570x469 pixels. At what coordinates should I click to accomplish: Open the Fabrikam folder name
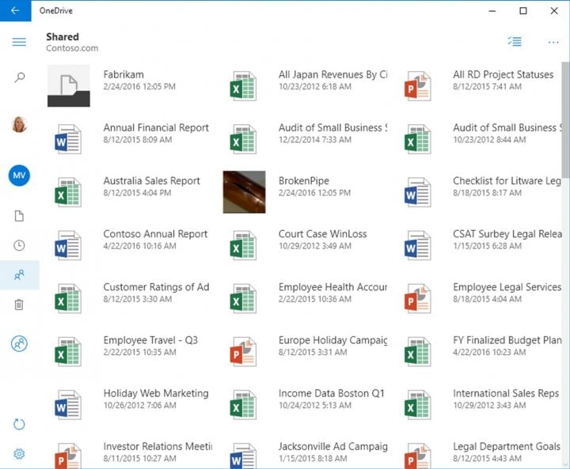(x=123, y=74)
